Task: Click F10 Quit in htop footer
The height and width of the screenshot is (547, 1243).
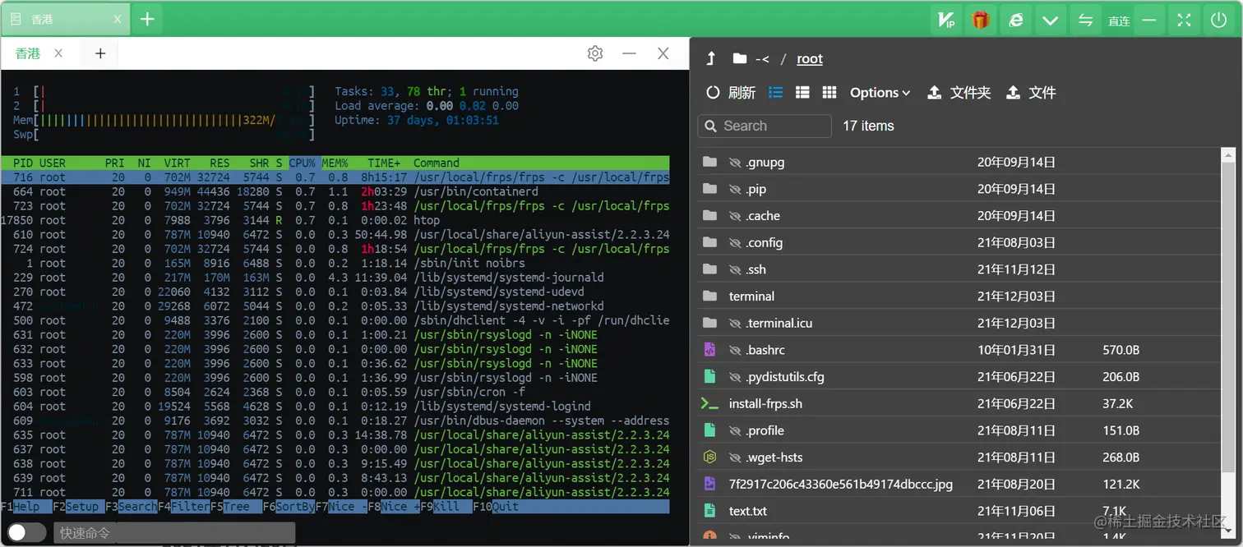Action: (496, 507)
